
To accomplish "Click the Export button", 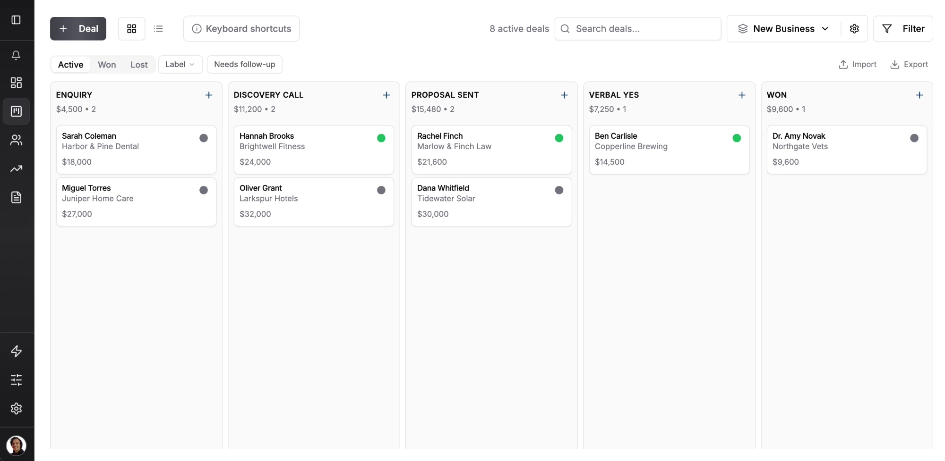I will coord(909,65).
